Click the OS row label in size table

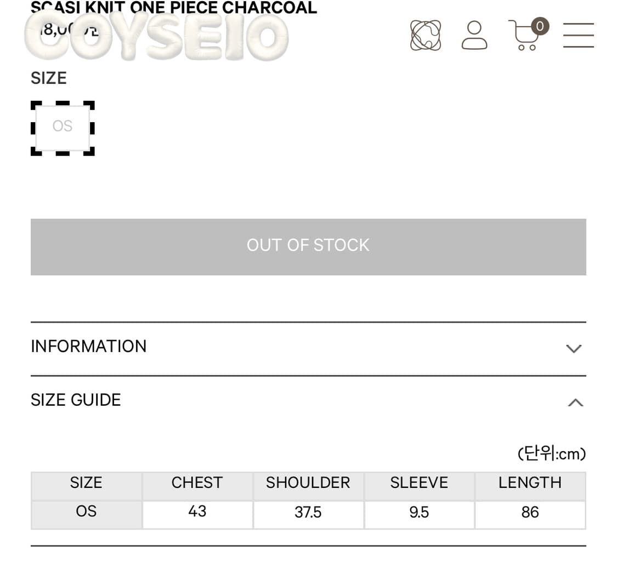coord(86,512)
